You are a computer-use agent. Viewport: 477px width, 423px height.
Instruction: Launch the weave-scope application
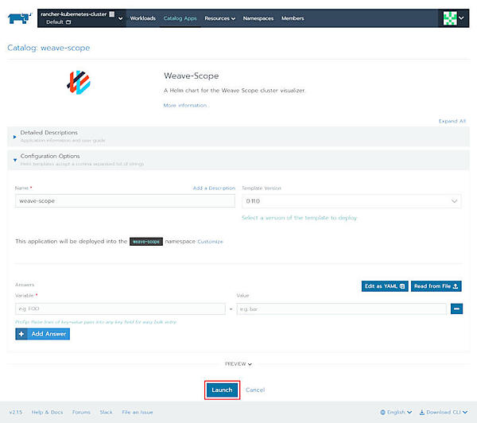pos(222,390)
